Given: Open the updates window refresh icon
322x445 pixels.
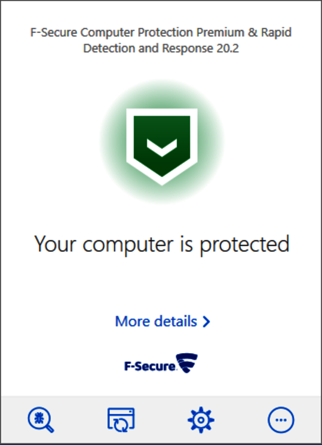Looking at the screenshot, I should (x=121, y=420).
